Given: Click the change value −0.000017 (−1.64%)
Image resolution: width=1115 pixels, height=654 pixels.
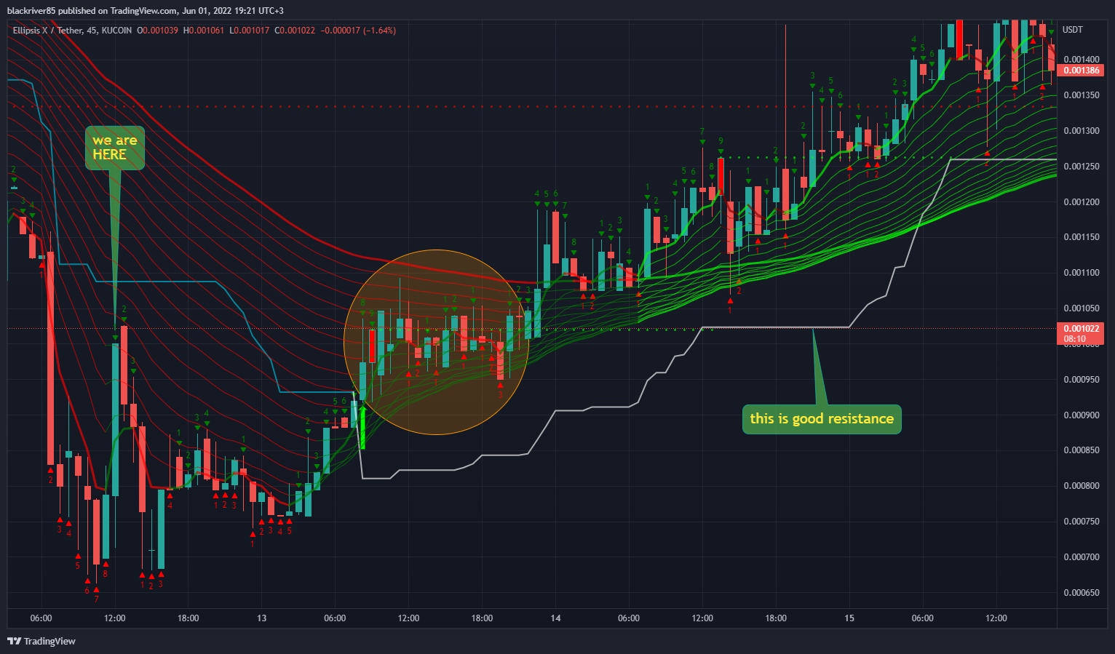Looking at the screenshot, I should pyautogui.click(x=358, y=31).
